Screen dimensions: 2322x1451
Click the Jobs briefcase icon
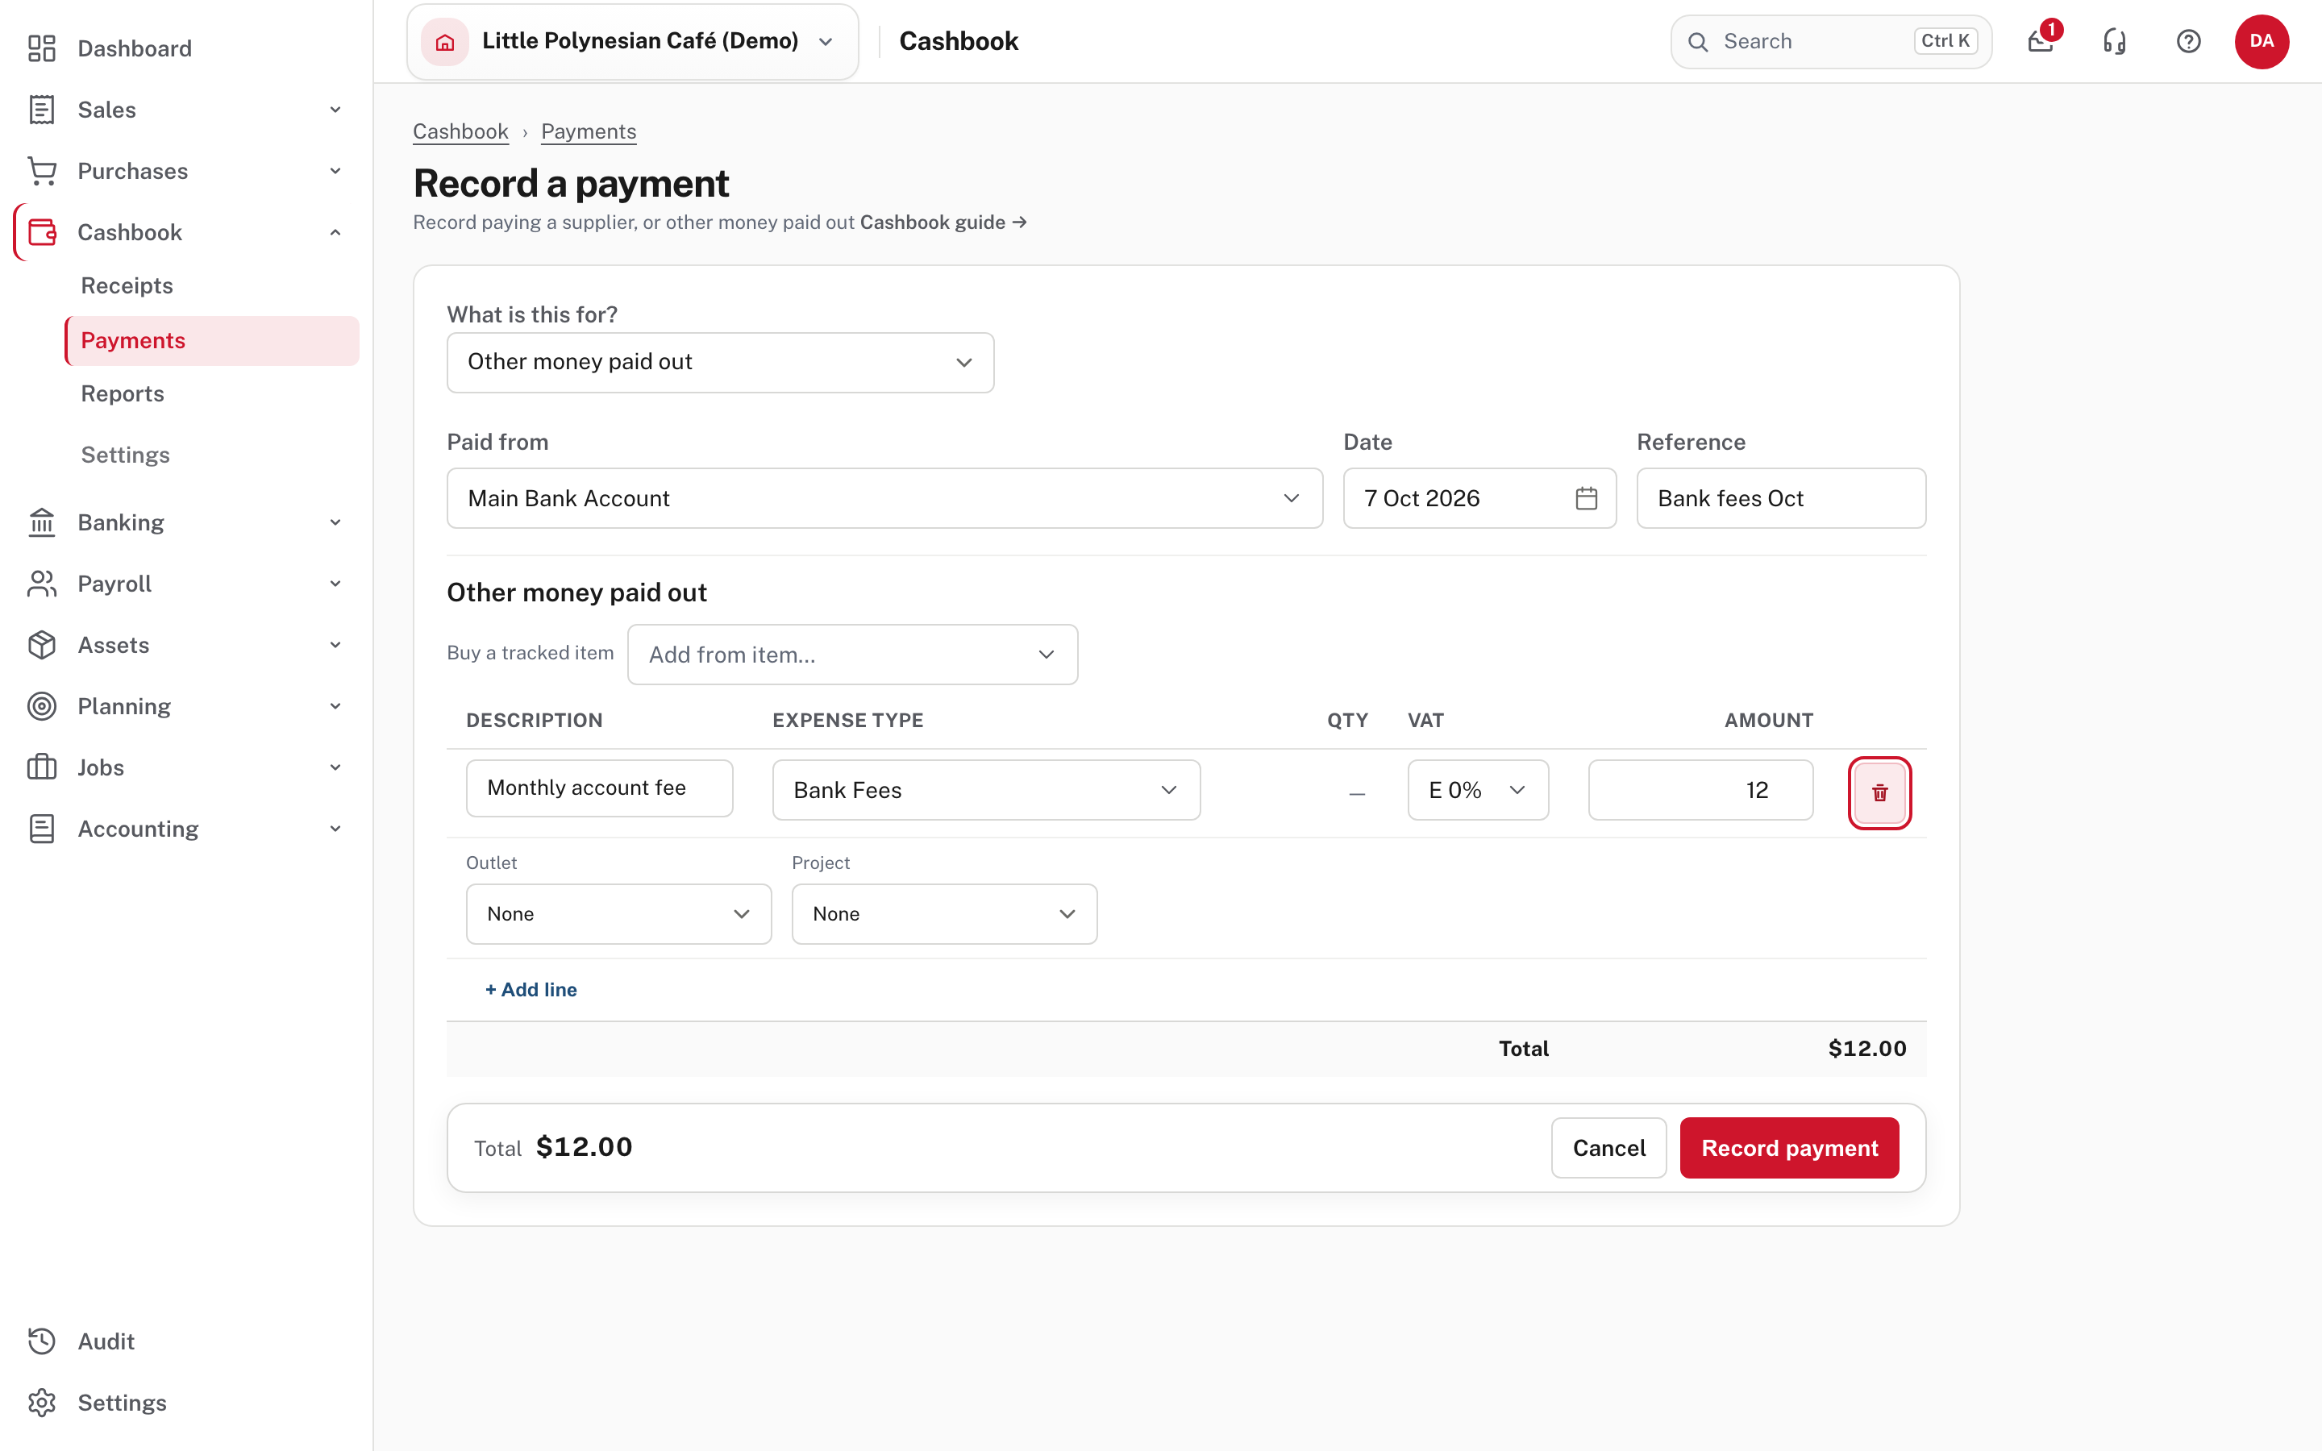tap(41, 767)
